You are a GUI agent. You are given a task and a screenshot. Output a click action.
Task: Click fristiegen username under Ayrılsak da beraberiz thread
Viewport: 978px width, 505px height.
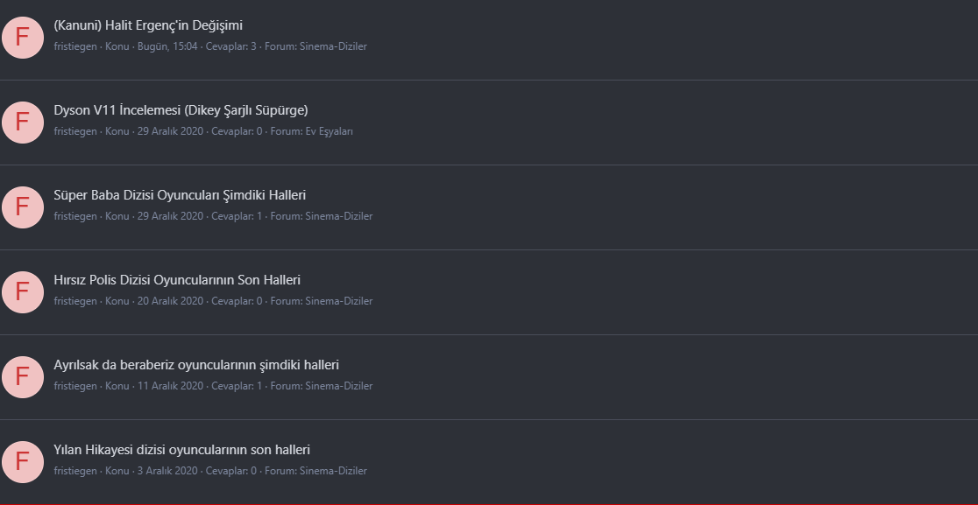(75, 386)
